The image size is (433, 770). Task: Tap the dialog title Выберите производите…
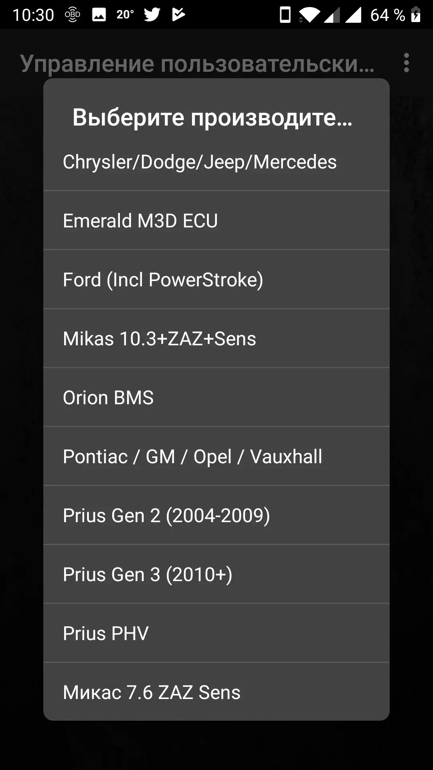point(212,118)
